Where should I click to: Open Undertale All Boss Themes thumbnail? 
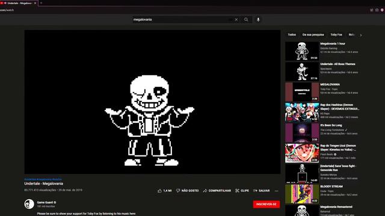302,71
